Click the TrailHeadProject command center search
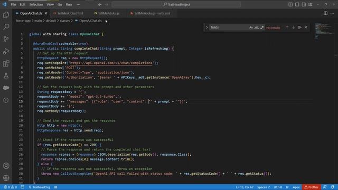338x190 pixels. [x=176, y=5]
